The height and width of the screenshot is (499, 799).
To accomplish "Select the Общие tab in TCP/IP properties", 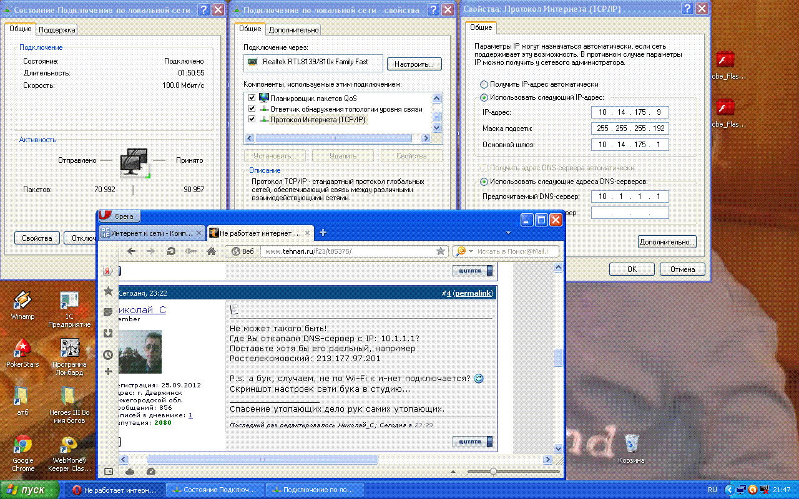I will click(x=481, y=27).
